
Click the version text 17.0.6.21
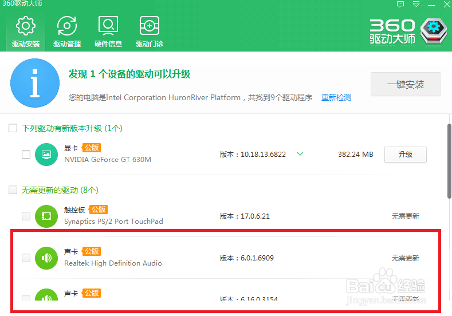[255, 216]
